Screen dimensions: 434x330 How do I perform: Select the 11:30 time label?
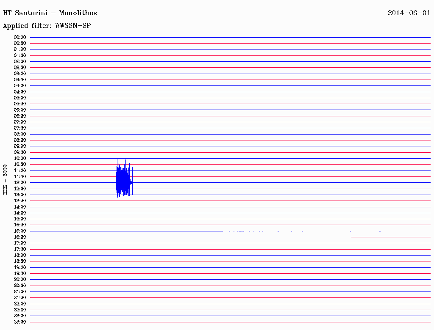pyautogui.click(x=20, y=176)
